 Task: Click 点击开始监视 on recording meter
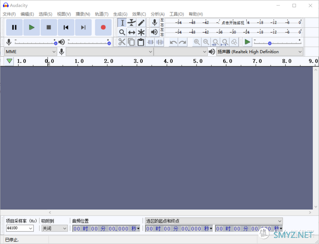[233, 23]
